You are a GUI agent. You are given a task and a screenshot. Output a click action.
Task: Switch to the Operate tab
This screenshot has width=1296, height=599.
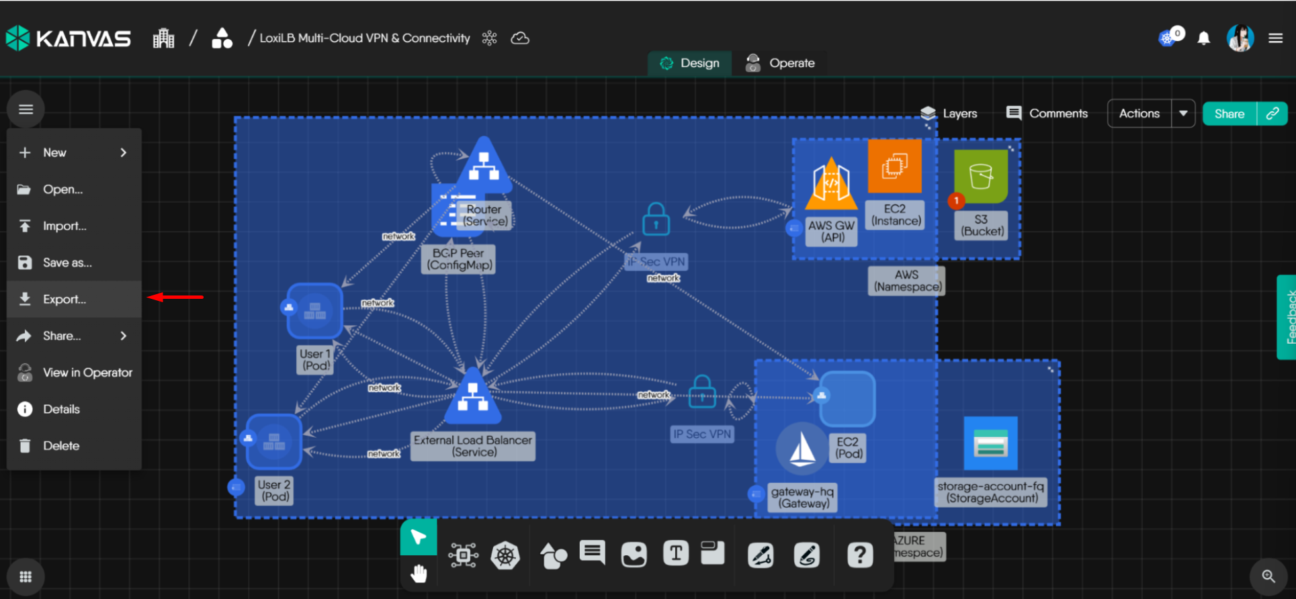point(781,63)
